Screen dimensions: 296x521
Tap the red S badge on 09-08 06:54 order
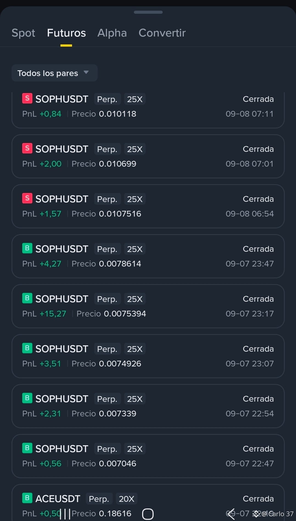(27, 198)
